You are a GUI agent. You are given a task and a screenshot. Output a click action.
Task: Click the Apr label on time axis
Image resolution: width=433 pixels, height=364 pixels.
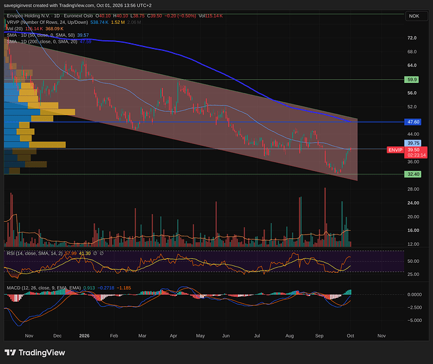[173, 336]
